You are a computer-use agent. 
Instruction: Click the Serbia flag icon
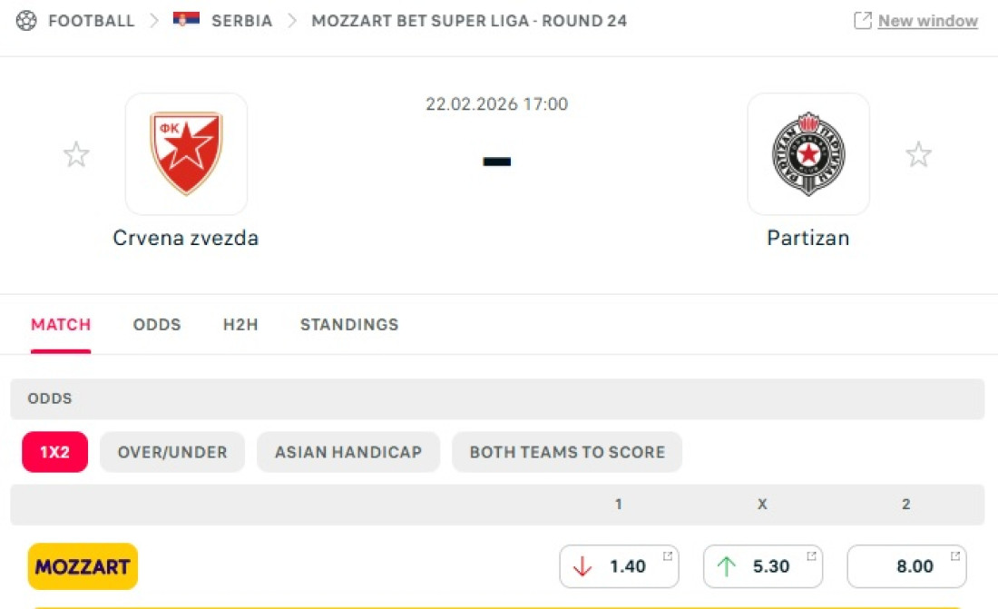(x=186, y=20)
